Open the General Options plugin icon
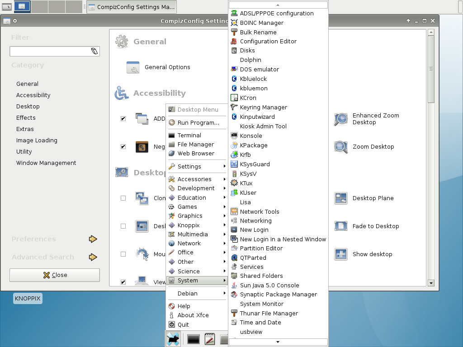 click(133, 67)
